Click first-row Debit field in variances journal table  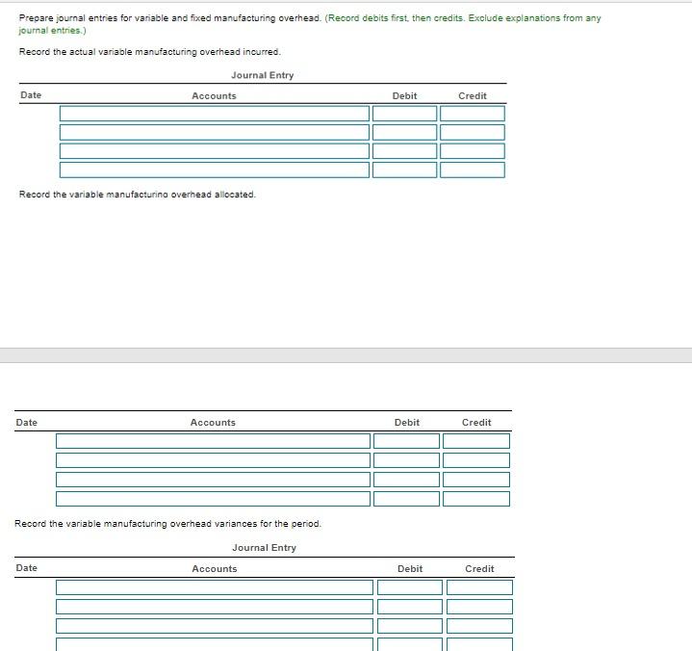410,587
